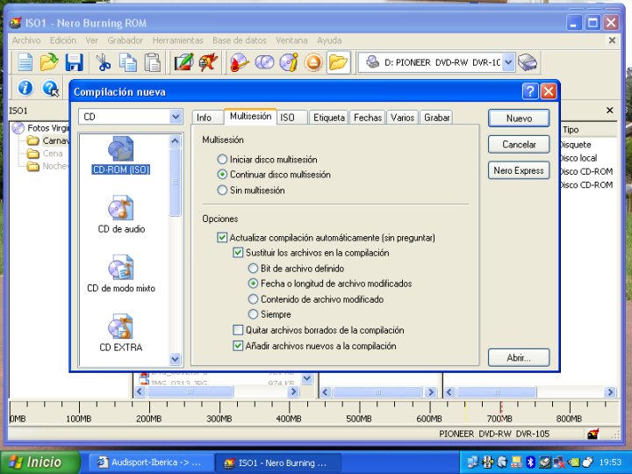Click the Bluetooth icon in system tray

531,463
